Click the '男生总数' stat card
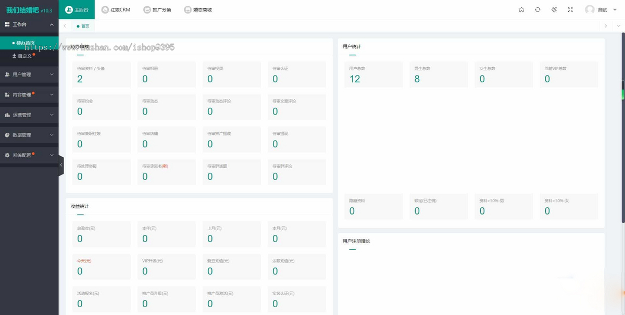This screenshot has width=625, height=315. click(439, 74)
